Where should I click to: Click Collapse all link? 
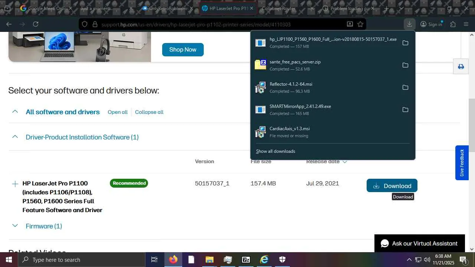click(x=149, y=112)
